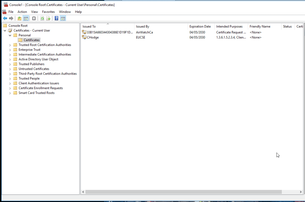Image resolution: width=305 pixels, height=202 pixels.
Task: Select Trusted Root Certification Authorities label
Action: point(45,45)
